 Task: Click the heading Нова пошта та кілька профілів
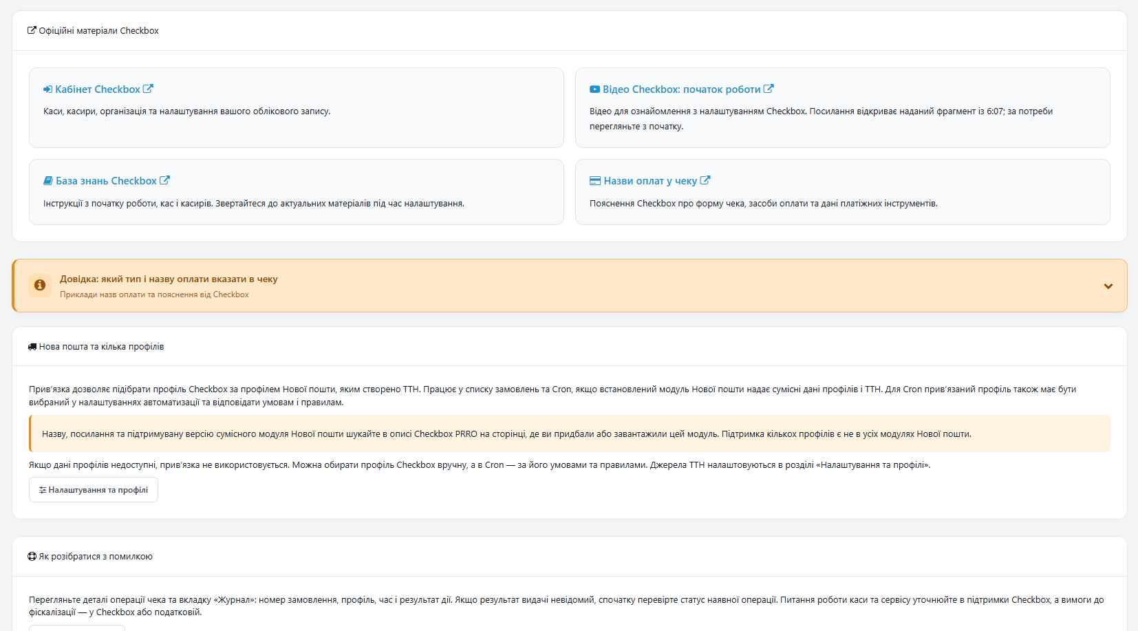(x=101, y=347)
